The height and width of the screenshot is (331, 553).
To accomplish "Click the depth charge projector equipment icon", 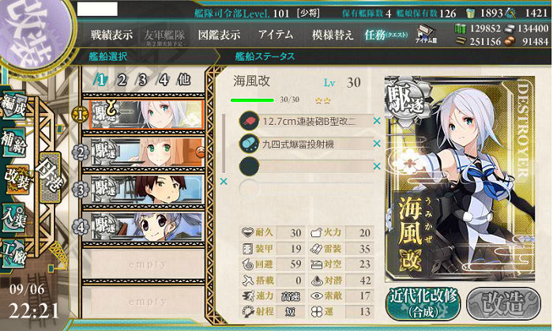I will click(x=249, y=144).
